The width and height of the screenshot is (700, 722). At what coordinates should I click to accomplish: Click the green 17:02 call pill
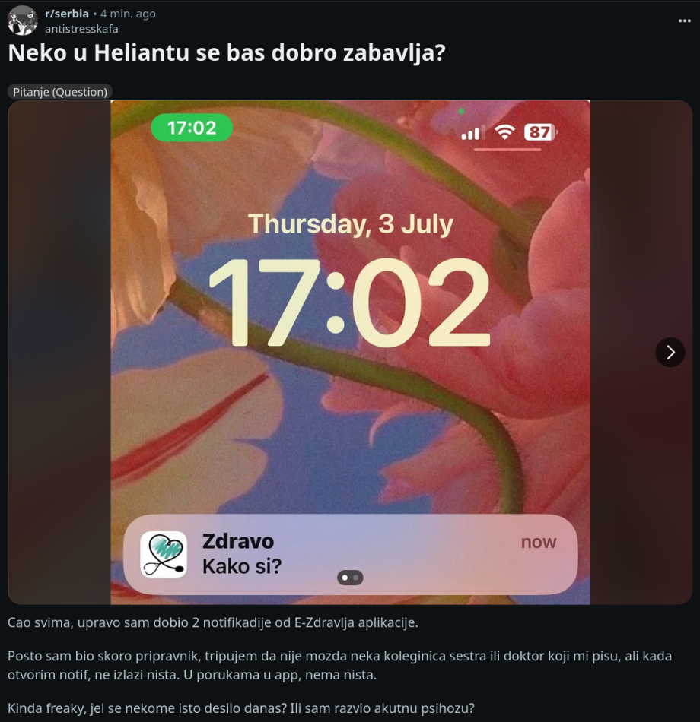point(192,128)
